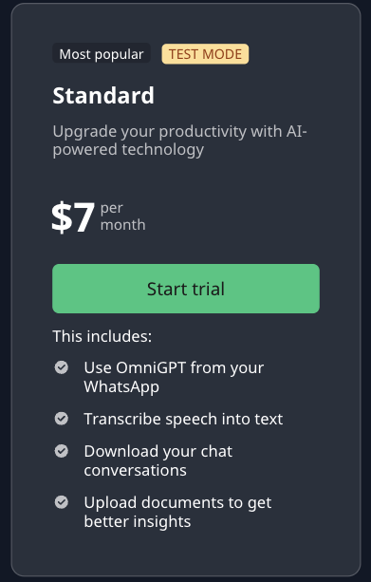This screenshot has width=371, height=582.
Task: Click the word WhatsApp in feature list
Action: tap(121, 386)
